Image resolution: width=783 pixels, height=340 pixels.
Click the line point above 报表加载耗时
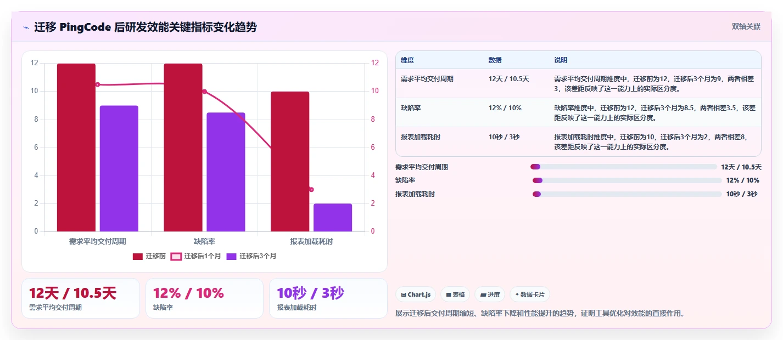click(x=311, y=190)
